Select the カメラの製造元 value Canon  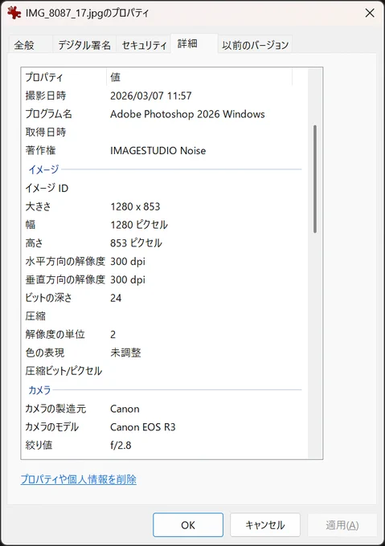tap(125, 409)
